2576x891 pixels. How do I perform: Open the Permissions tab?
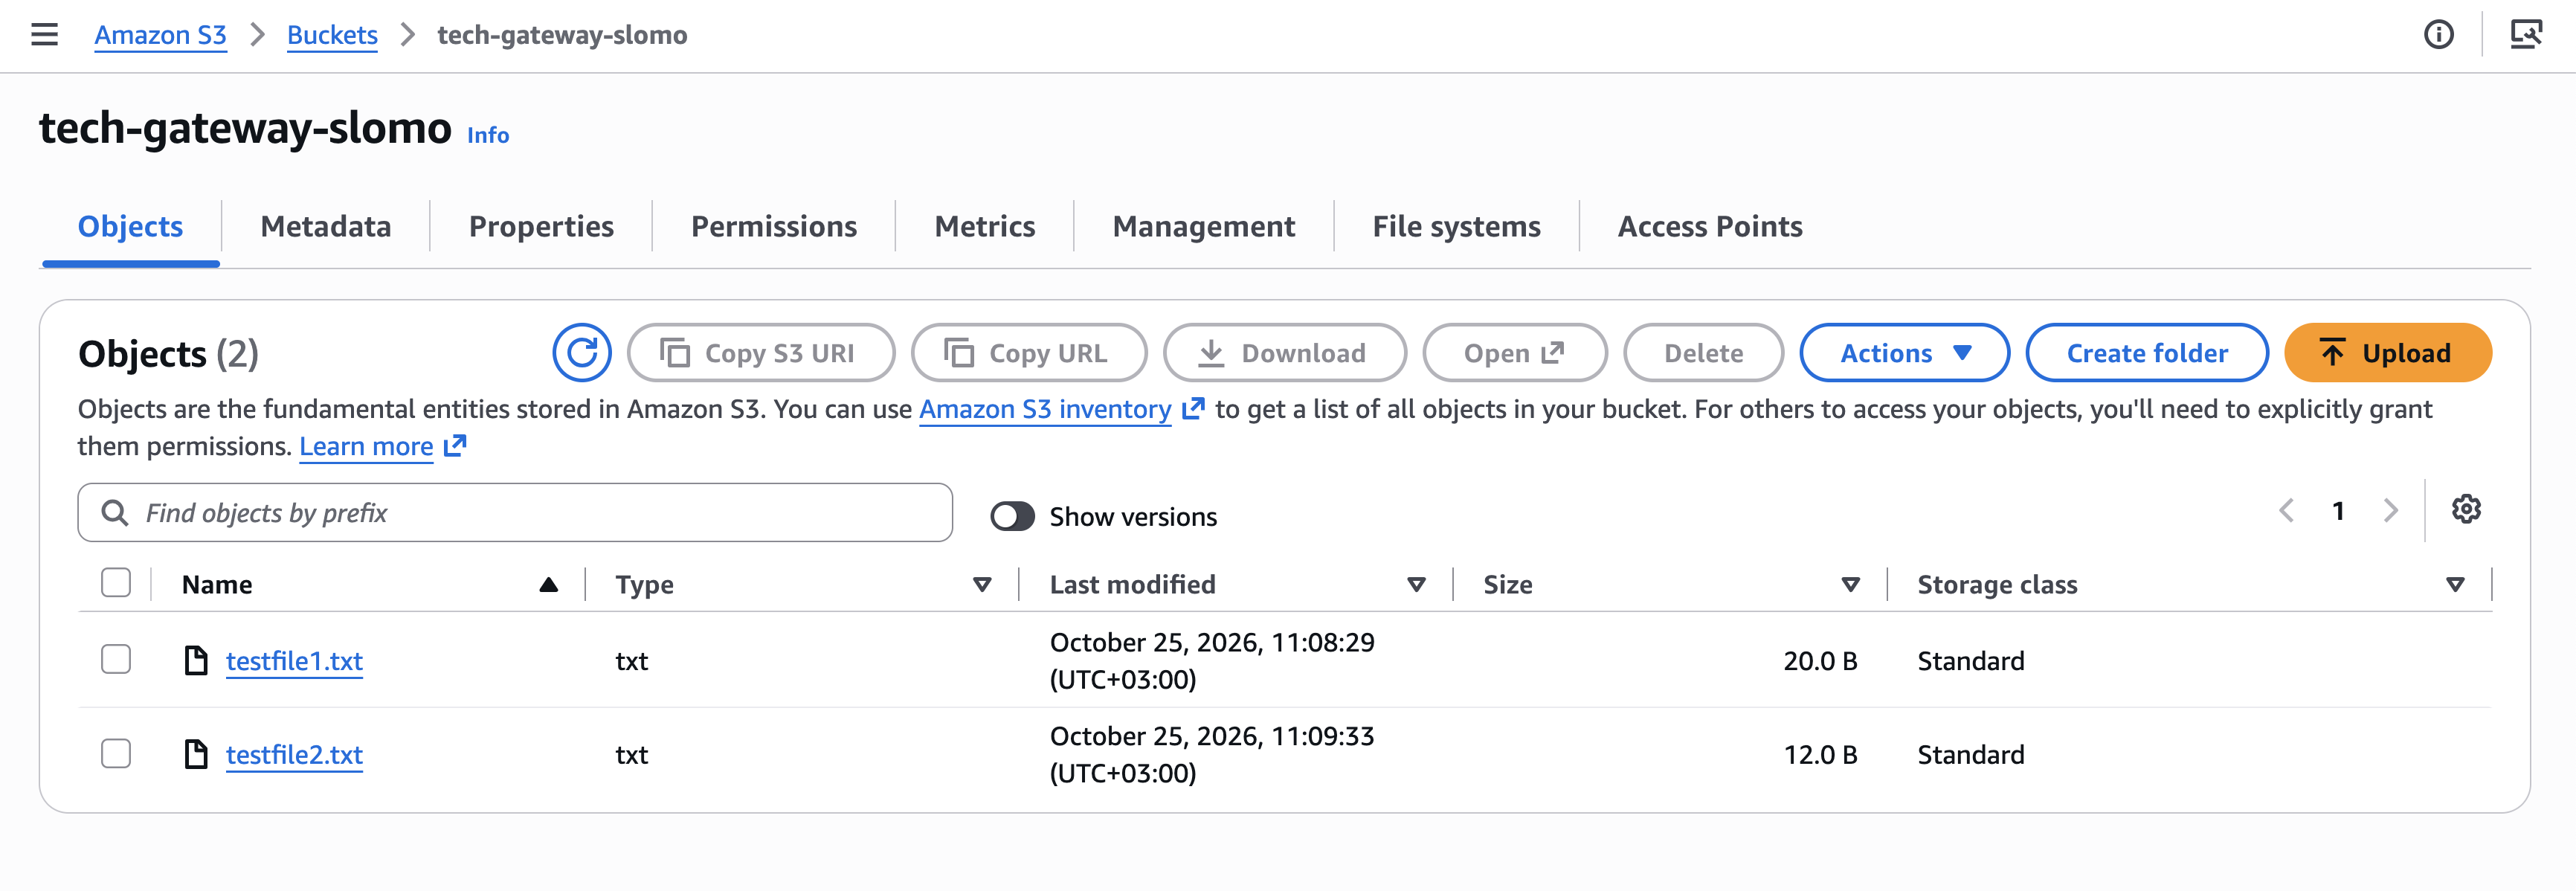click(x=774, y=227)
